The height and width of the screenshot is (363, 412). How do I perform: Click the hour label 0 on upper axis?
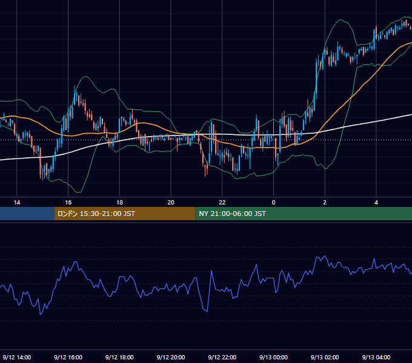point(273,203)
